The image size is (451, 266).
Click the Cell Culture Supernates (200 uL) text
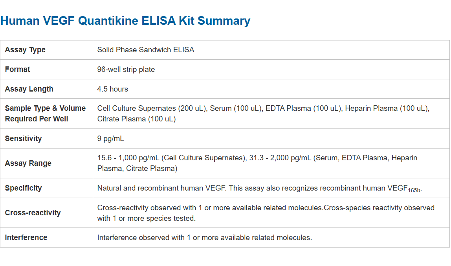point(152,108)
